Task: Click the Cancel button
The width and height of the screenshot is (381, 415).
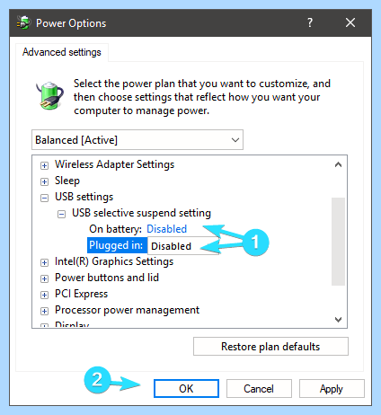Action: (259, 389)
